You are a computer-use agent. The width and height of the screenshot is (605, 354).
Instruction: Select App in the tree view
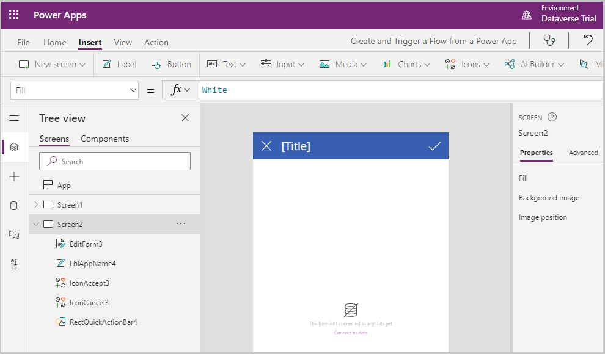(64, 186)
